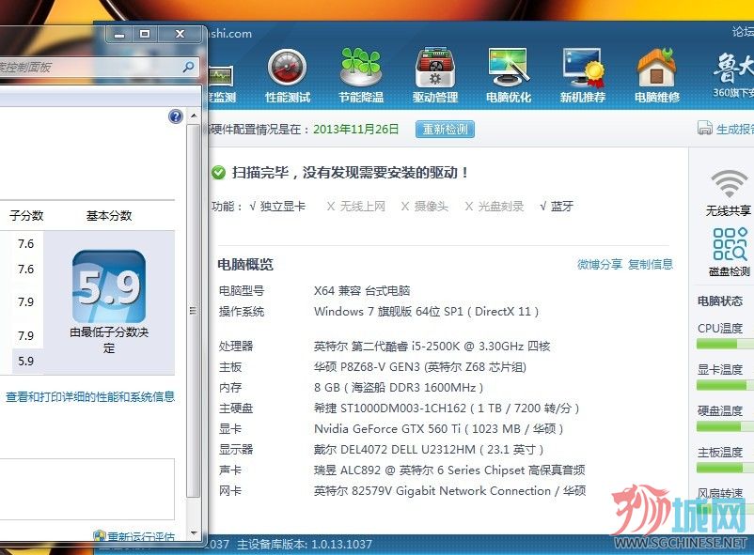
Task: Click the 光盘刻录 feature label
Action: pos(500,207)
